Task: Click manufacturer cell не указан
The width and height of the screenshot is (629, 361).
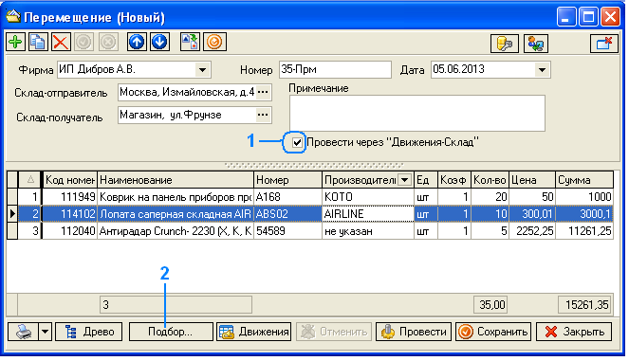Action: [368, 231]
